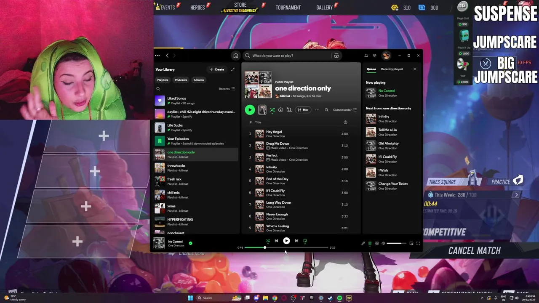
Task: Open the chill mix playlist
Action: [196, 195]
